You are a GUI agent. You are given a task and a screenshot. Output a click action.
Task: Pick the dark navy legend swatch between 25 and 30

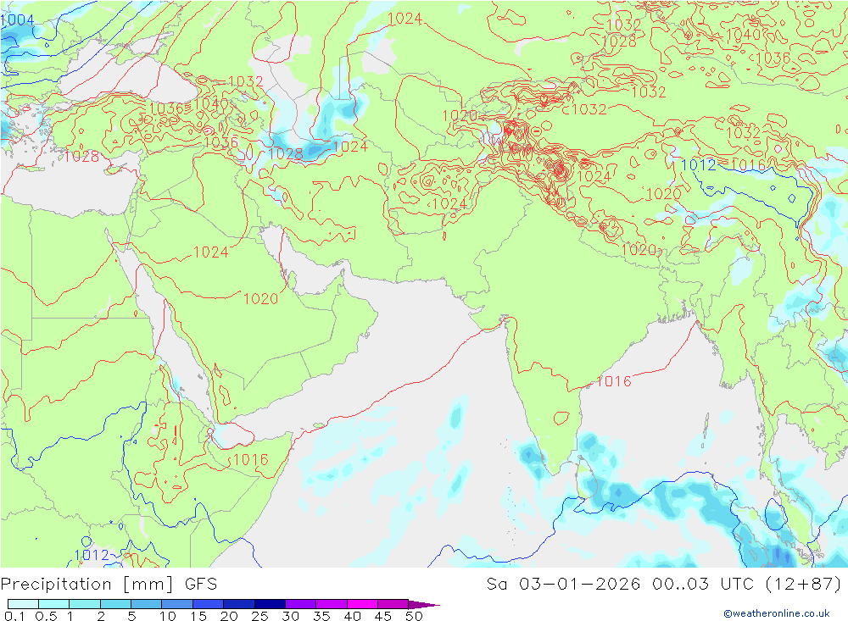tap(270, 604)
